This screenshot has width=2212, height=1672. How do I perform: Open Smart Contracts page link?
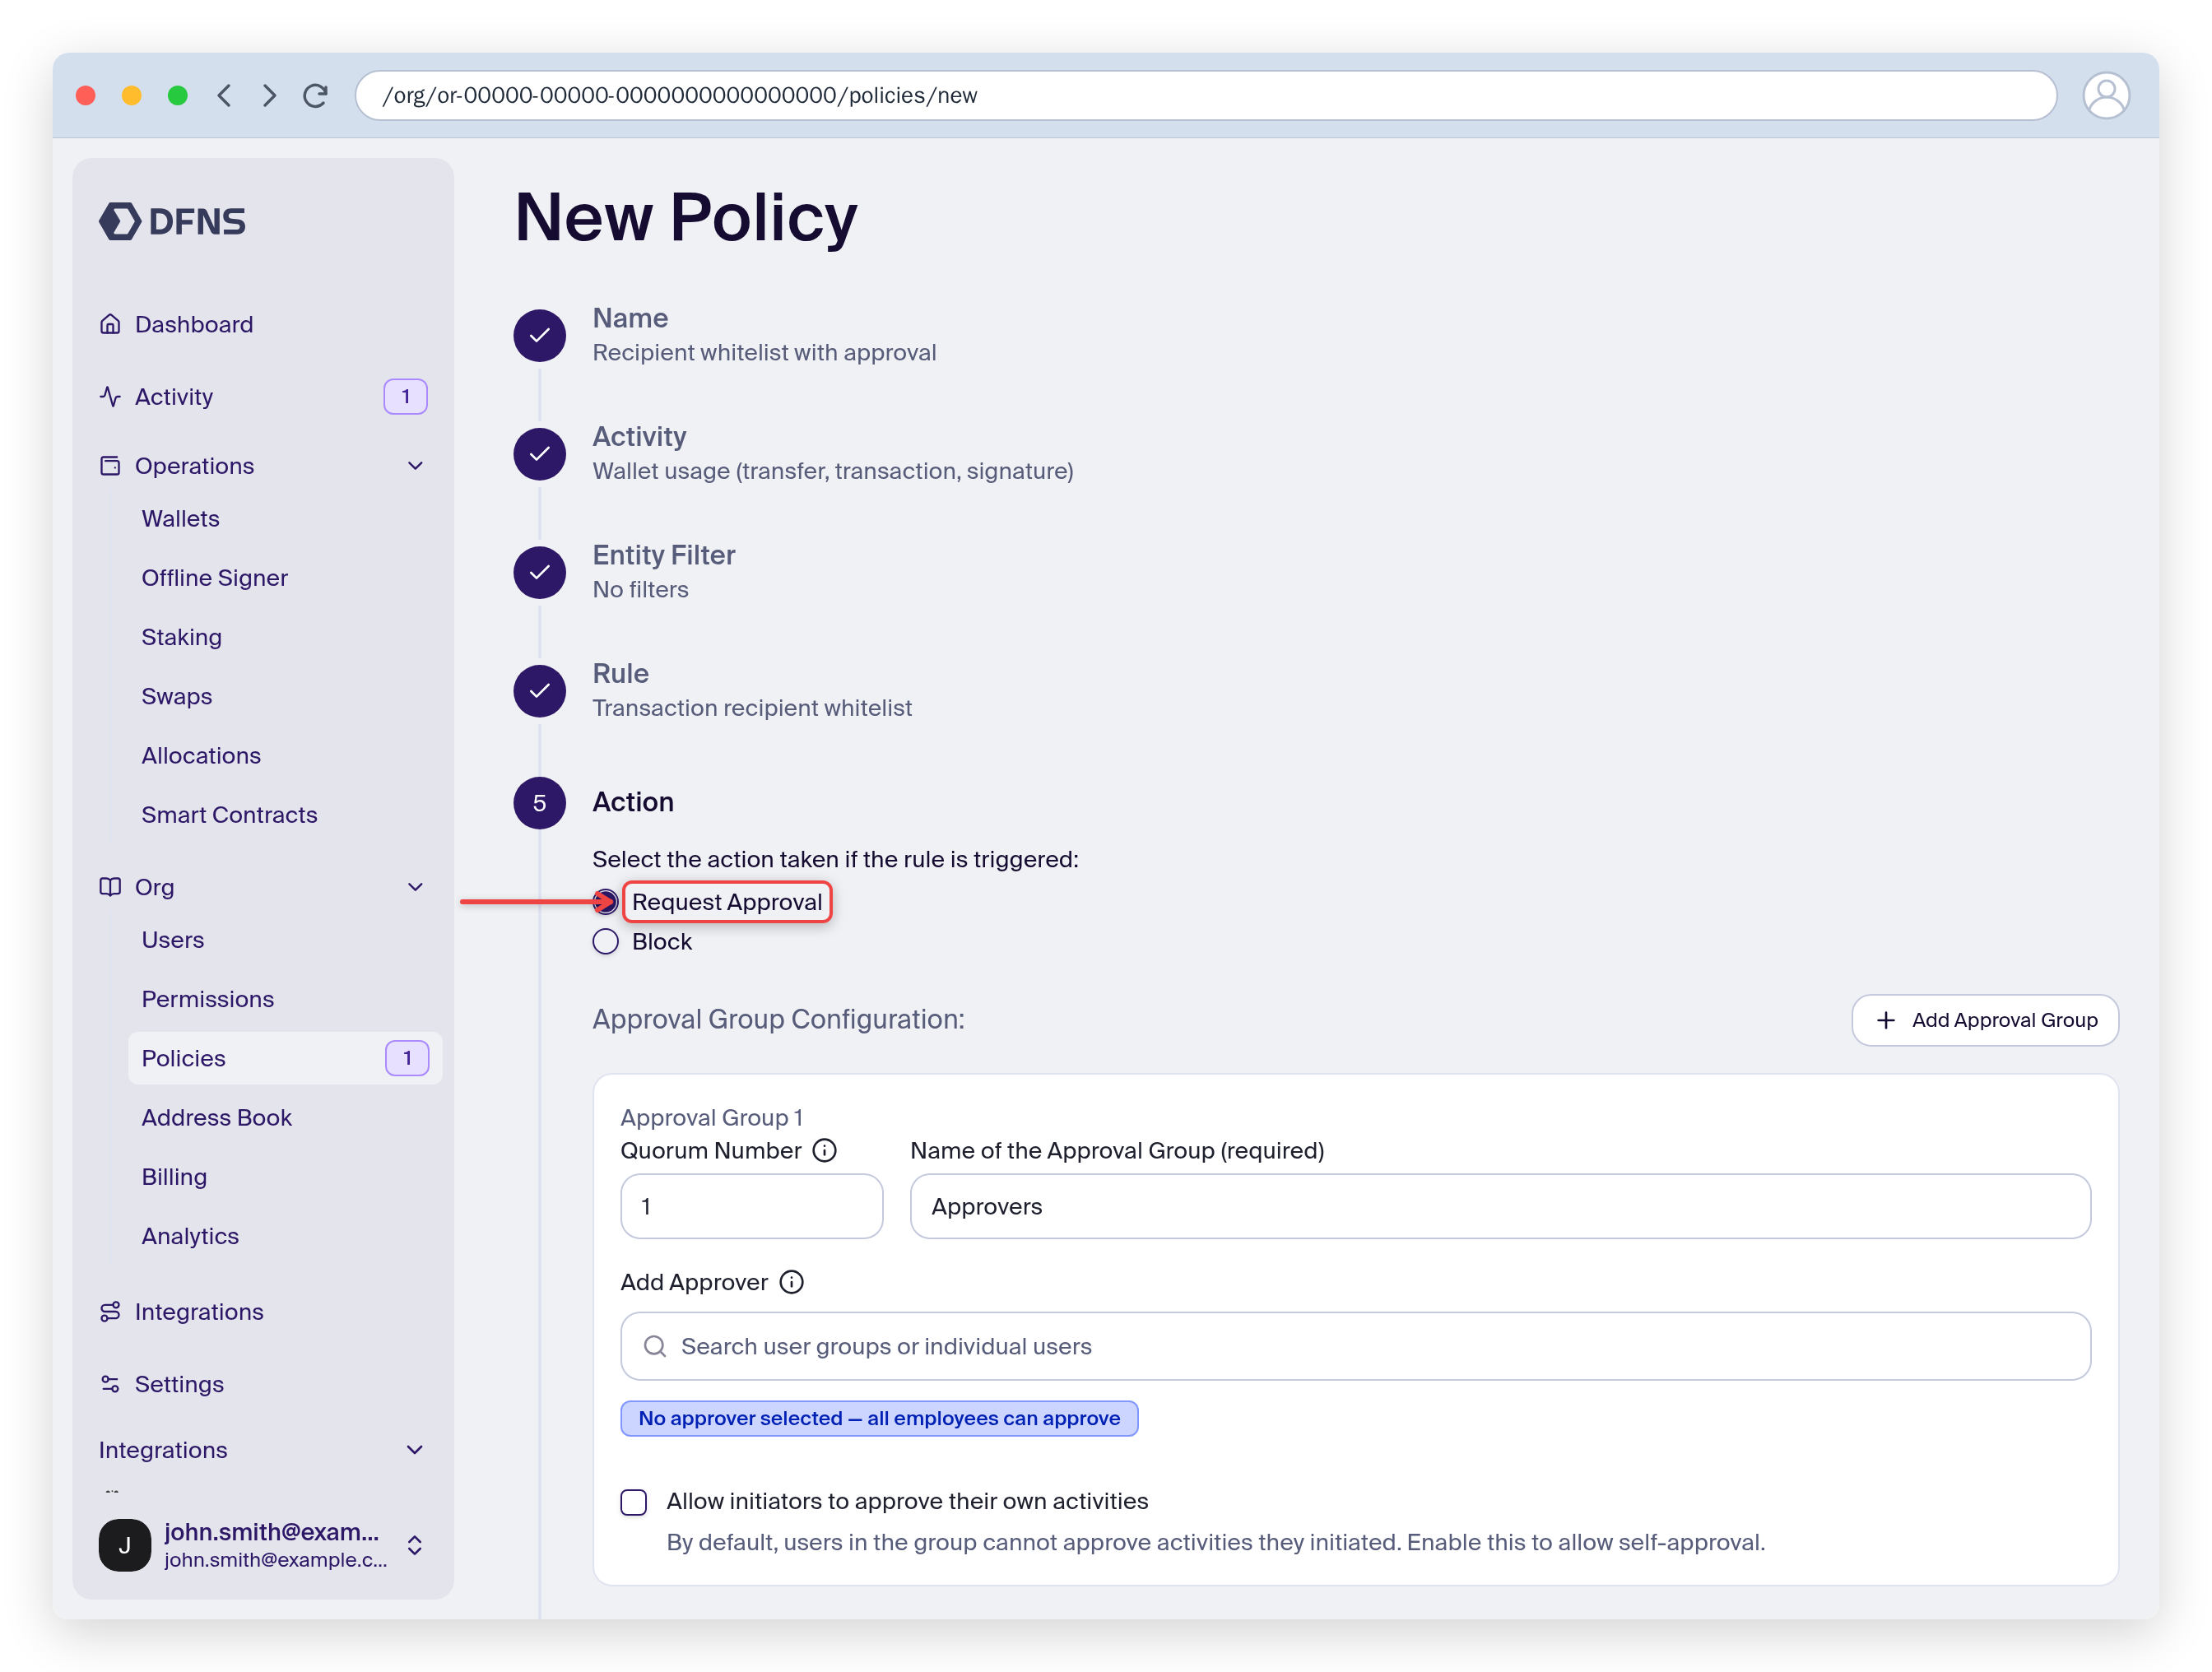click(x=229, y=815)
